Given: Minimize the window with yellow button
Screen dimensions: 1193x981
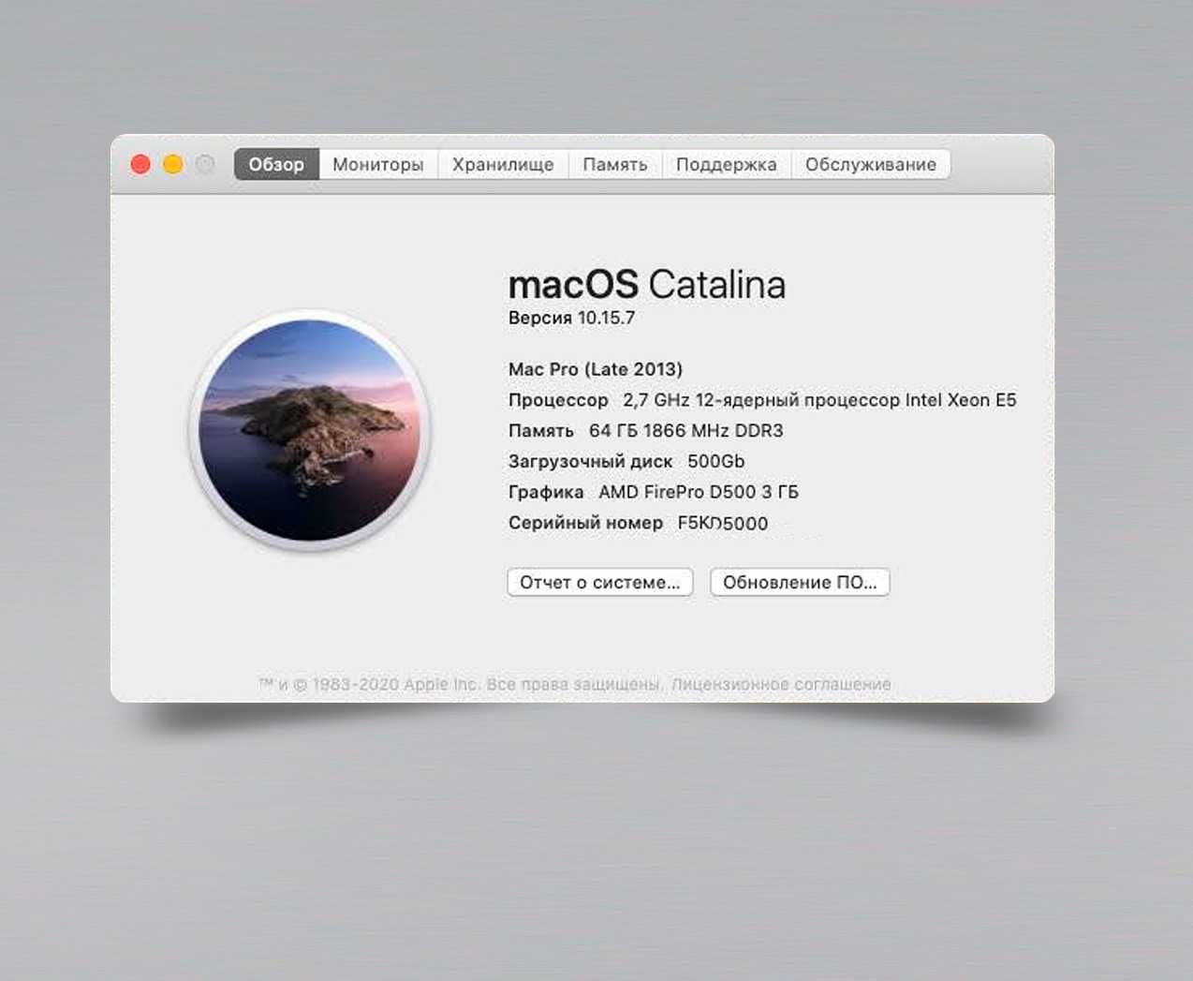Looking at the screenshot, I should [x=173, y=164].
